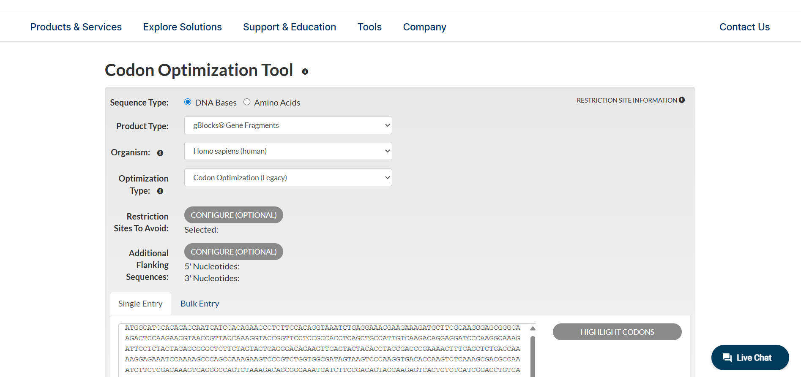This screenshot has width=801, height=377.
Task: Click the Organism info icon
Action: tap(160, 153)
